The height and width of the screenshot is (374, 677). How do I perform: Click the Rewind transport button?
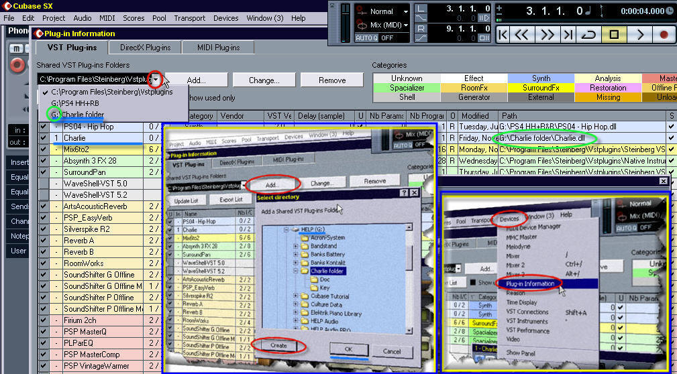click(x=521, y=34)
